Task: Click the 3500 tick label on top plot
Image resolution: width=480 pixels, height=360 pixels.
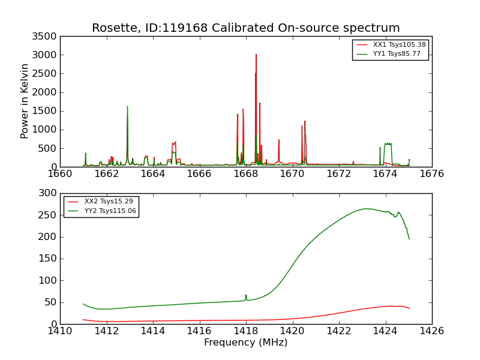Action: coord(44,37)
